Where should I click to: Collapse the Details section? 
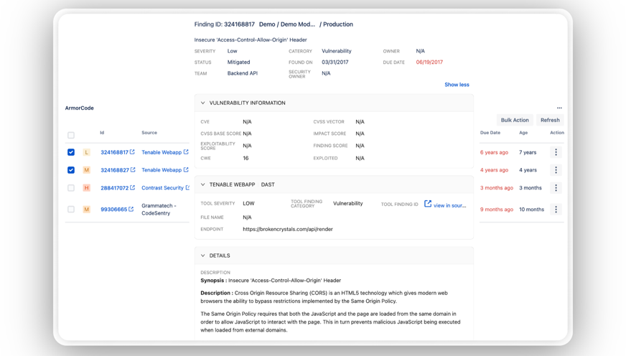(203, 256)
